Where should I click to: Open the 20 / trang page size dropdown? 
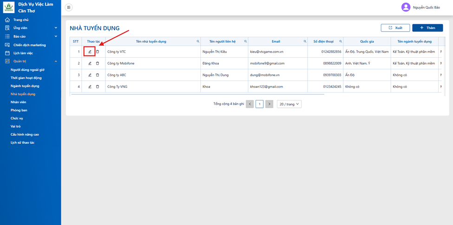click(x=289, y=104)
